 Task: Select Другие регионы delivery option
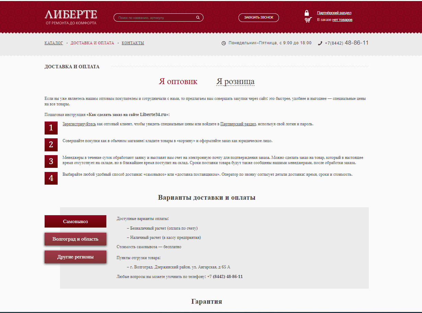coord(75,257)
